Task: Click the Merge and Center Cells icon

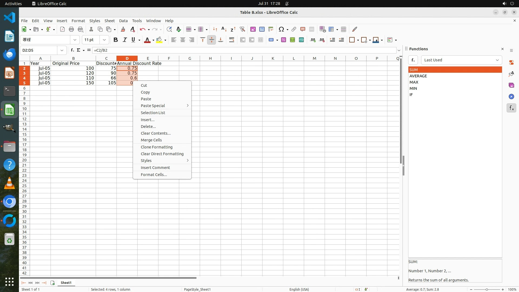Action: pyautogui.click(x=243, y=40)
